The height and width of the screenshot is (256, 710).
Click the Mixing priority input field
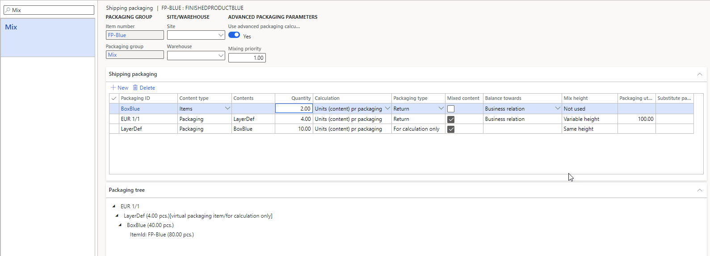tap(247, 58)
